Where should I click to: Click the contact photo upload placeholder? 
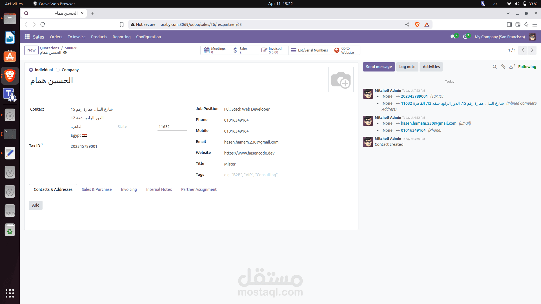pyautogui.click(x=341, y=80)
